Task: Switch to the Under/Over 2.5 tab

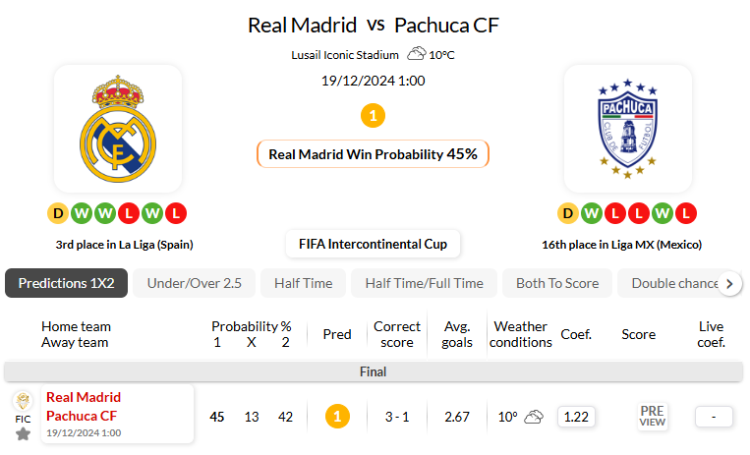Action: pyautogui.click(x=194, y=283)
